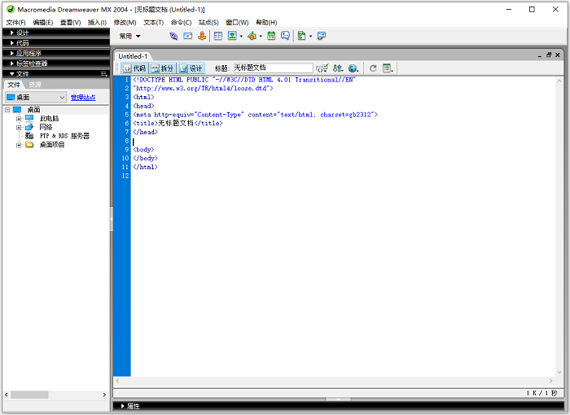Open the 常用 Insert bar category dropdown
570x415 pixels.
tap(129, 36)
